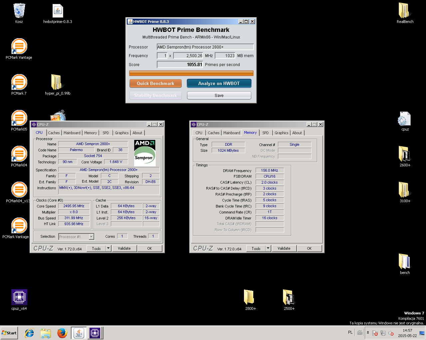Open the Windows Start menu
426x340 pixels.
tap(9, 333)
